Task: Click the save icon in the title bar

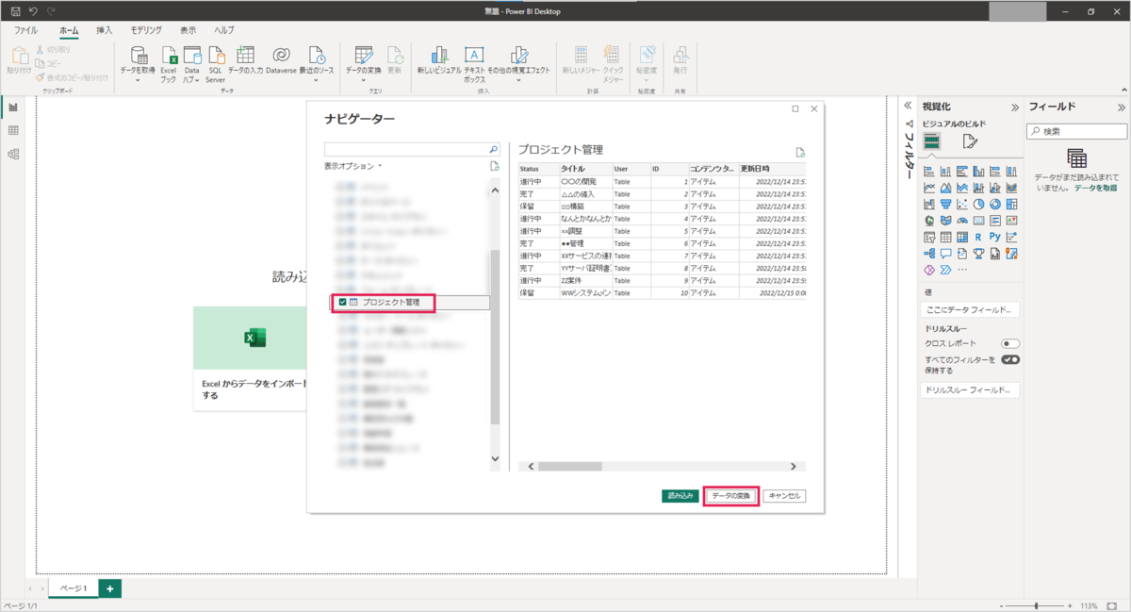Action: [15, 10]
